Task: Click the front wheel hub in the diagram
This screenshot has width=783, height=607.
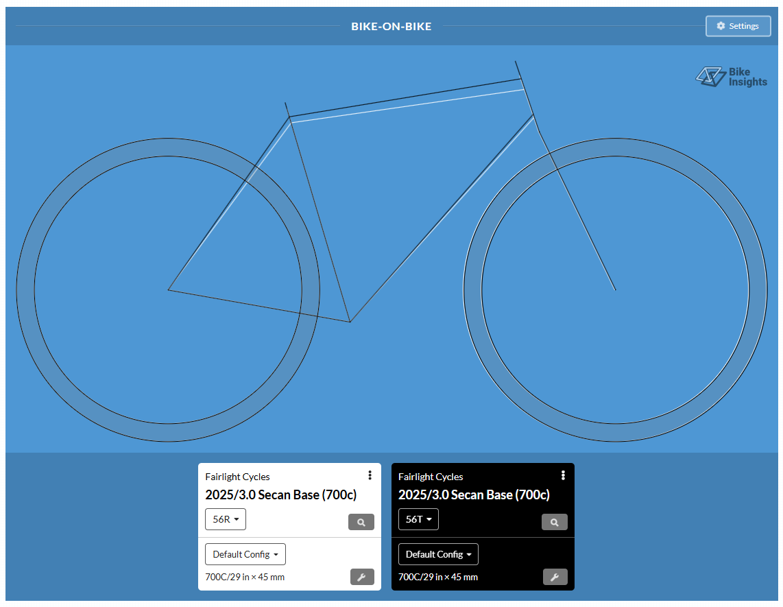Action: [615, 290]
